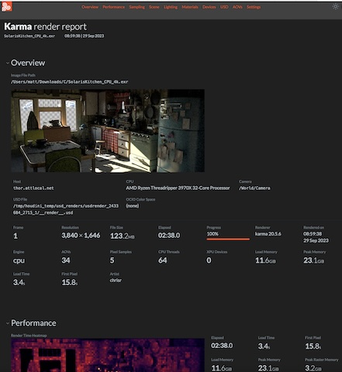Click the Engine value cpu
Image resolution: width=342 pixels, height=372 pixels.
point(19,260)
